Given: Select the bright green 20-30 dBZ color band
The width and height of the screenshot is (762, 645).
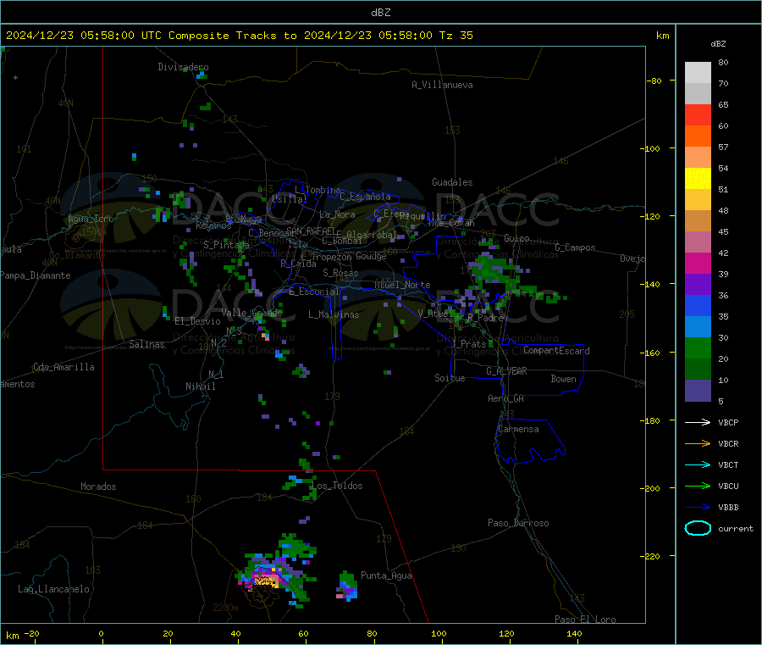Looking at the screenshot, I should click(698, 348).
